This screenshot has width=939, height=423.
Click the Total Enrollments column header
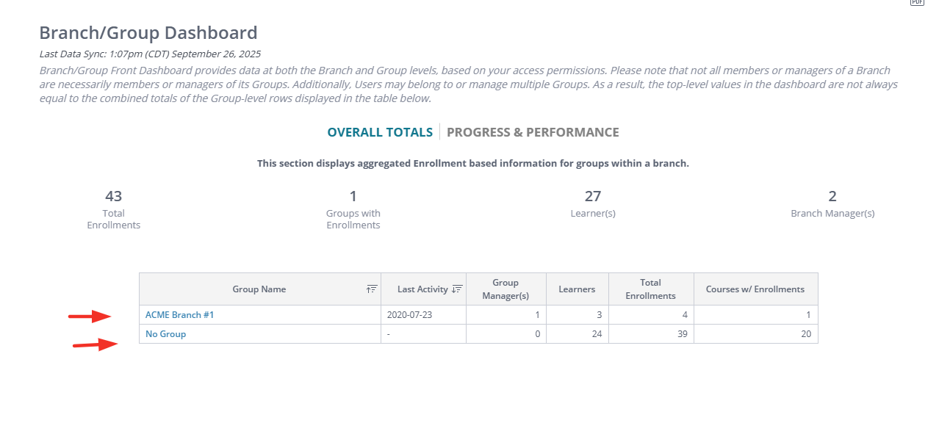(x=650, y=289)
